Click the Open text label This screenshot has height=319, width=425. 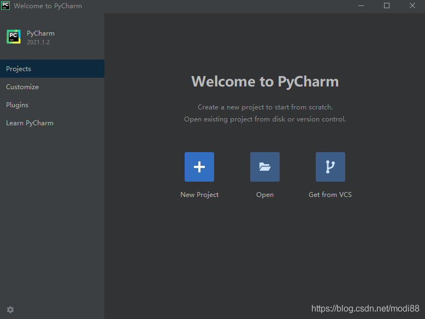click(265, 195)
